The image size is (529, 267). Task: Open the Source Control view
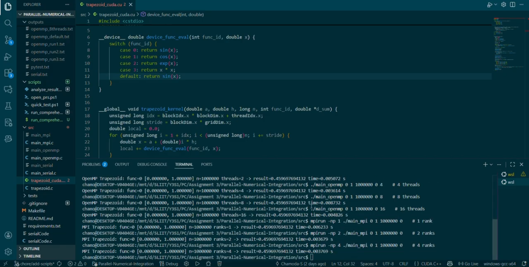(8, 40)
